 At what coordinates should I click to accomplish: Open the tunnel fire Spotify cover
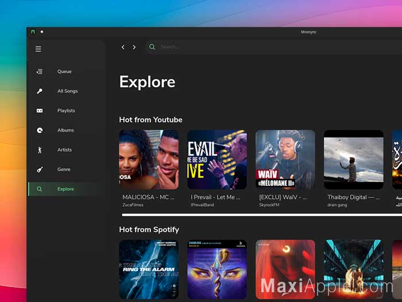(x=354, y=269)
